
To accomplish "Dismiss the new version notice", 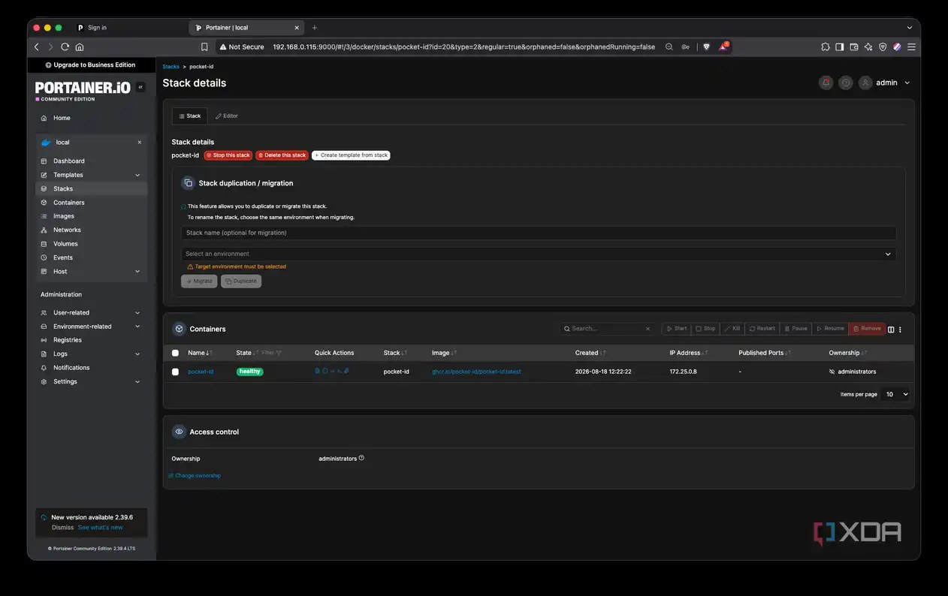I will [x=63, y=528].
